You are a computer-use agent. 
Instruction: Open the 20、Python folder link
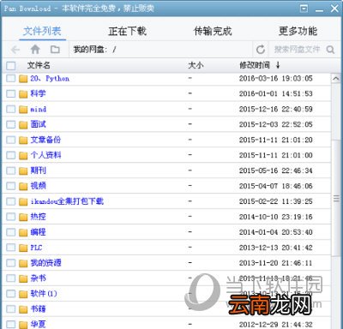[x=50, y=79]
